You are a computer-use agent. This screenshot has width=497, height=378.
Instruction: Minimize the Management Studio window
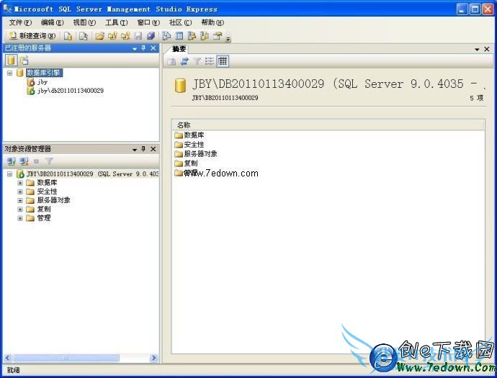tap(462, 9)
